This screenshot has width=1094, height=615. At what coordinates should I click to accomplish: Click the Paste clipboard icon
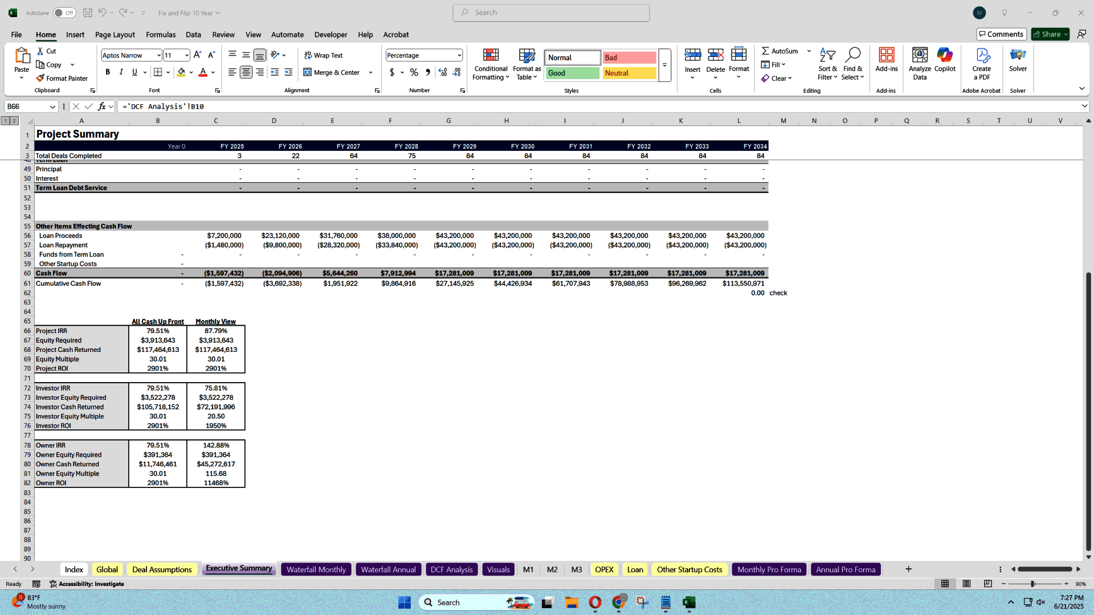tap(22, 56)
